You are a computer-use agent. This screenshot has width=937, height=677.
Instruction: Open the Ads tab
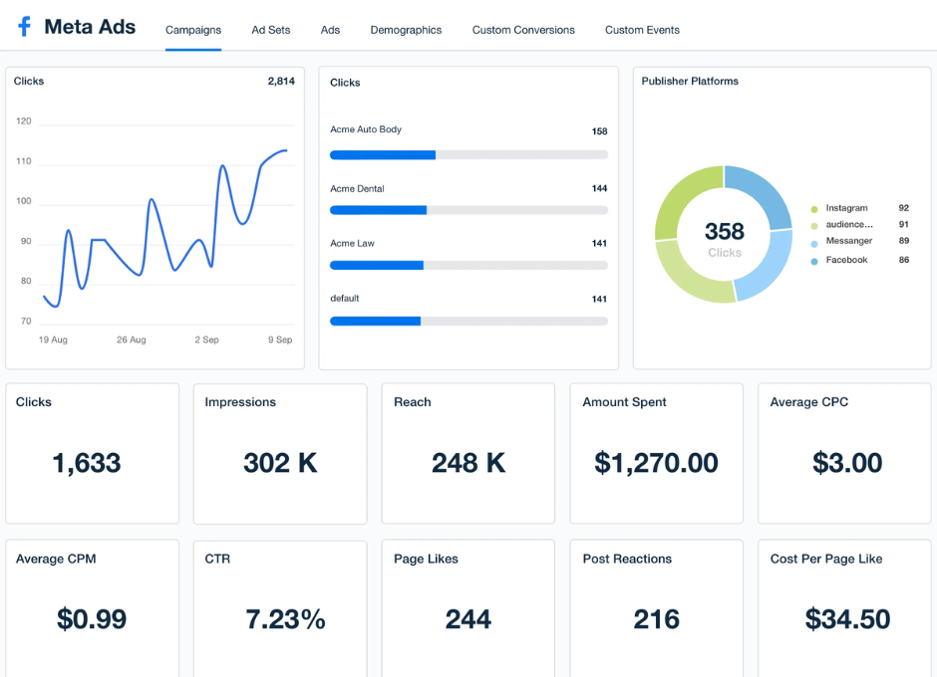coord(330,30)
